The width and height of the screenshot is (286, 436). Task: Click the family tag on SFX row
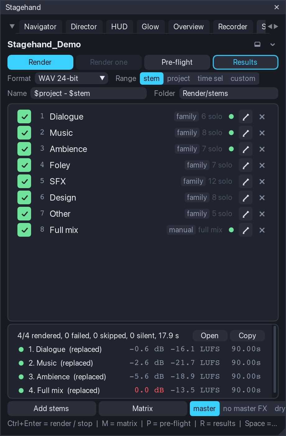(193, 181)
